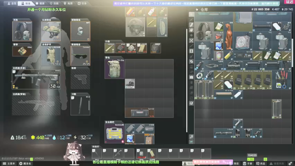
Task: Select the lone M14 19/20 magazine
Action: click(x=277, y=109)
